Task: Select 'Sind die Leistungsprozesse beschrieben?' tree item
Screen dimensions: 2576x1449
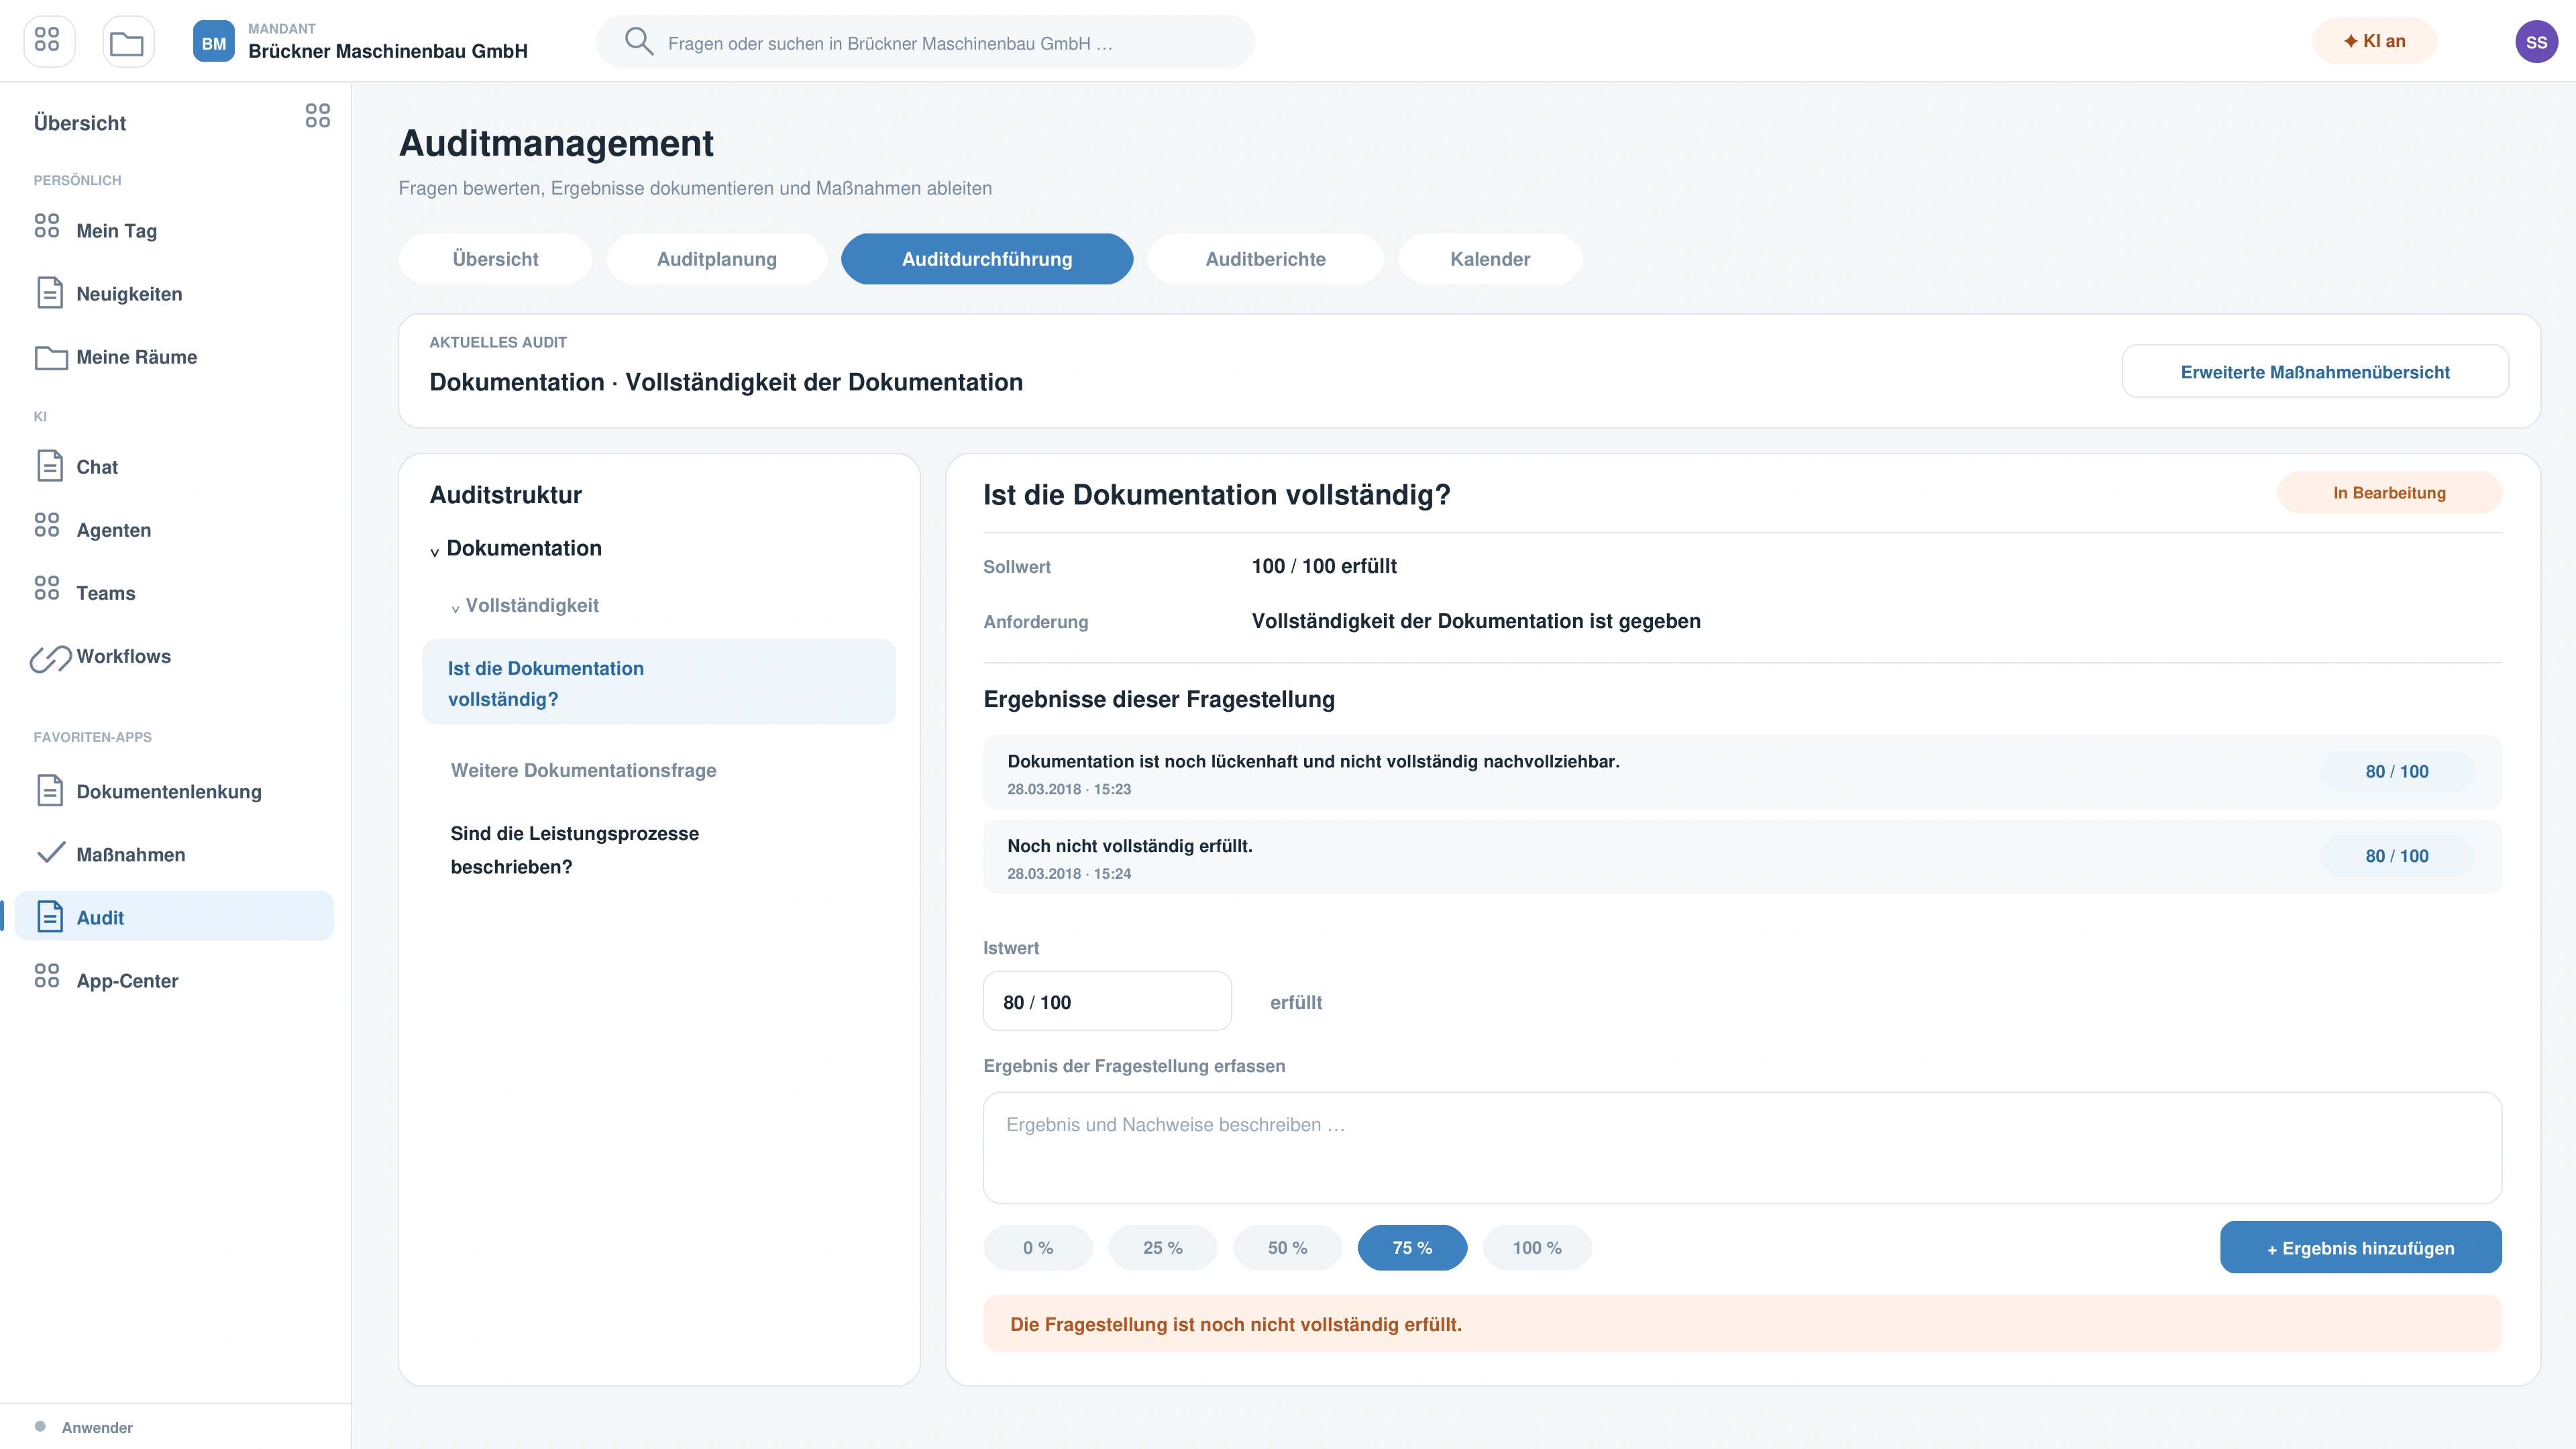Action: [x=574, y=850]
